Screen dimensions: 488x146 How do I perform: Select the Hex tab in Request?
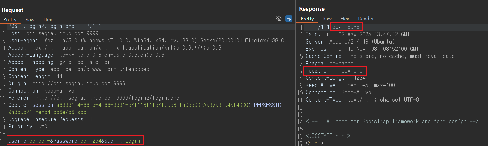click(x=48, y=19)
